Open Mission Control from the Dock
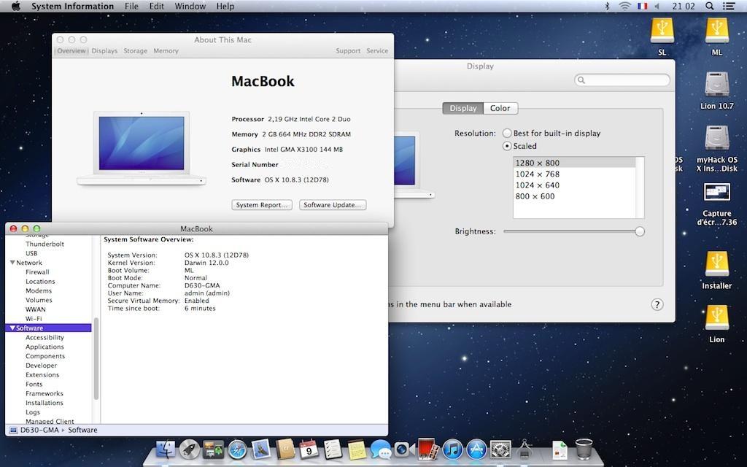Image resolution: width=747 pixels, height=467 pixels. pyautogui.click(x=214, y=449)
